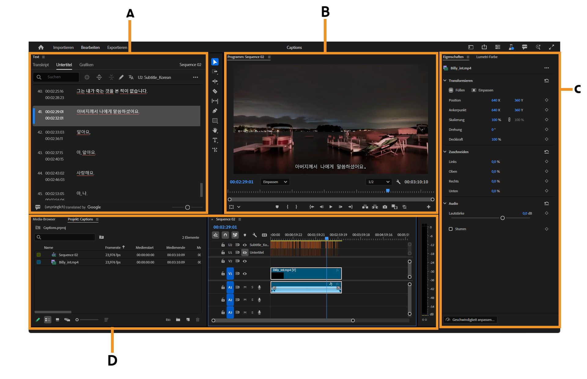Enable the Stumm checkbox

[451, 229]
